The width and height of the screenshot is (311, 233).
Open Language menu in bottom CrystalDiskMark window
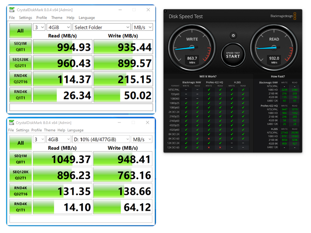click(76, 130)
